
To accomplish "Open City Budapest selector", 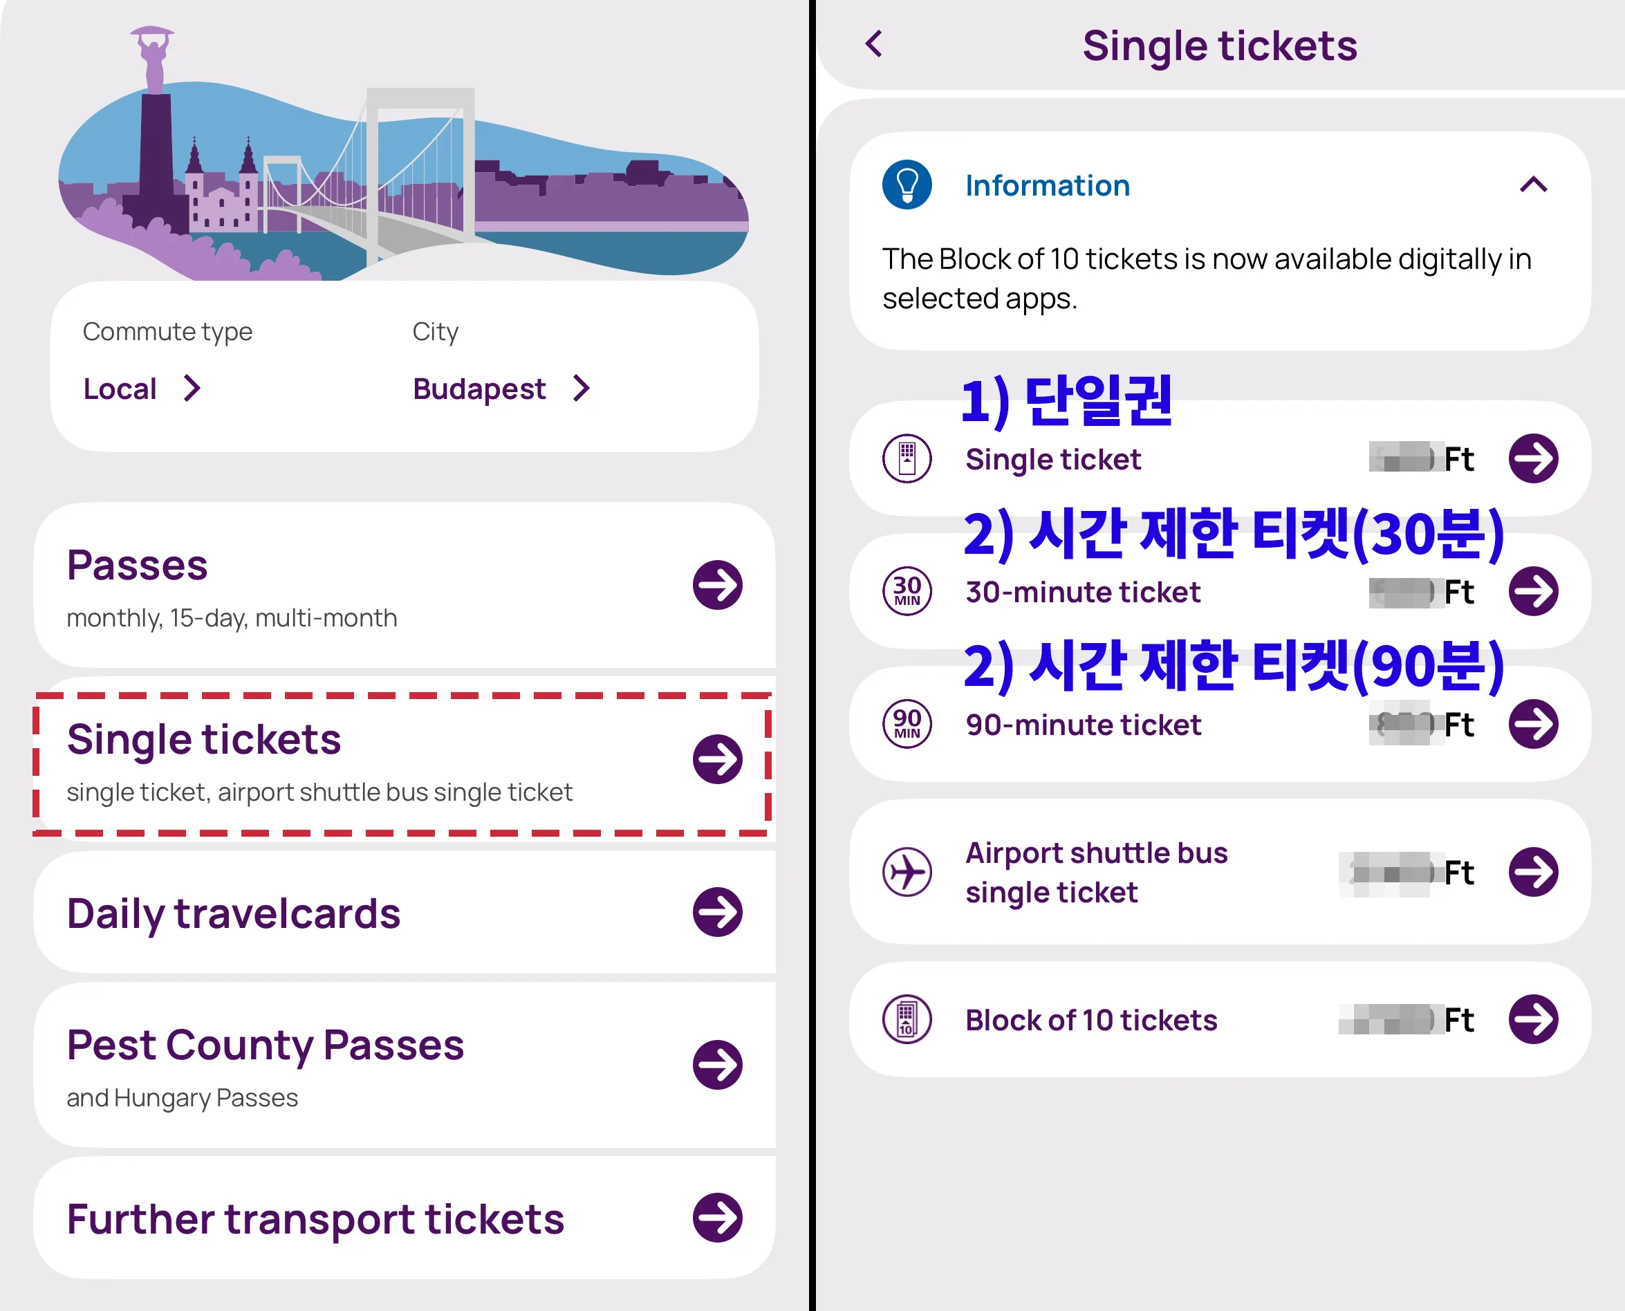I will point(500,389).
